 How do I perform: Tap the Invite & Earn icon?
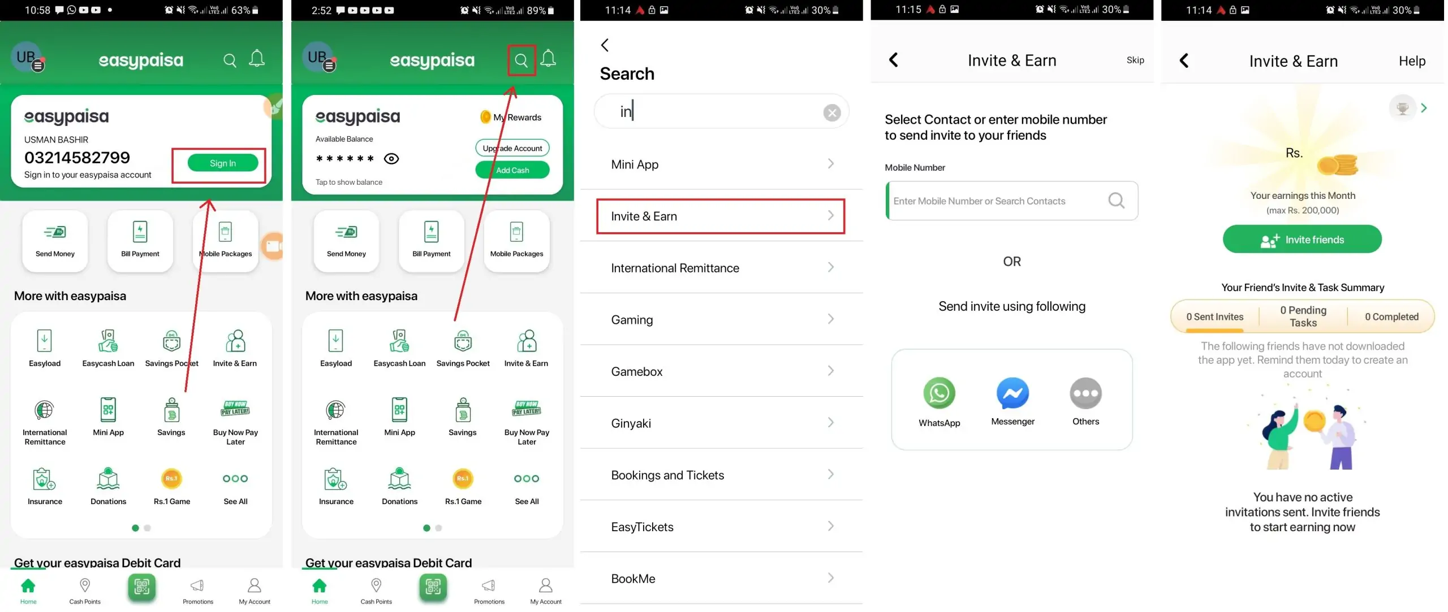pyautogui.click(x=235, y=341)
